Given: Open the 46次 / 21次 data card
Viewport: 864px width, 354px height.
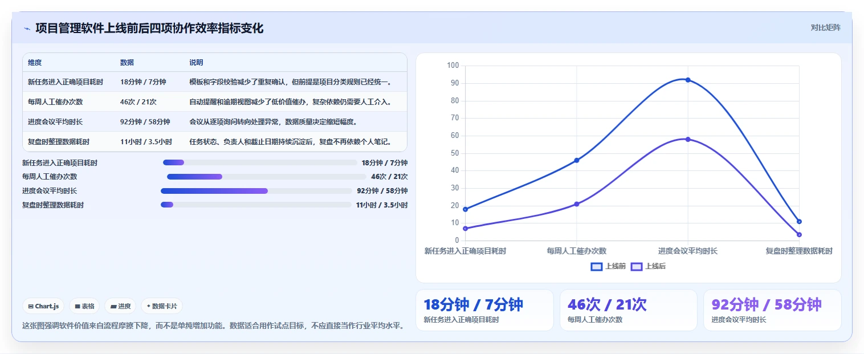Looking at the screenshot, I should (x=629, y=310).
